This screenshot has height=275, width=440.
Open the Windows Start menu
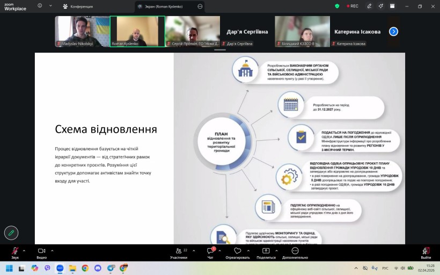tap(9, 268)
